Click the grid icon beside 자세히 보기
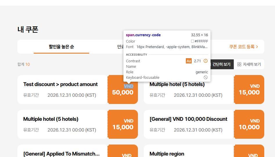275x157 pixels. 239,64
